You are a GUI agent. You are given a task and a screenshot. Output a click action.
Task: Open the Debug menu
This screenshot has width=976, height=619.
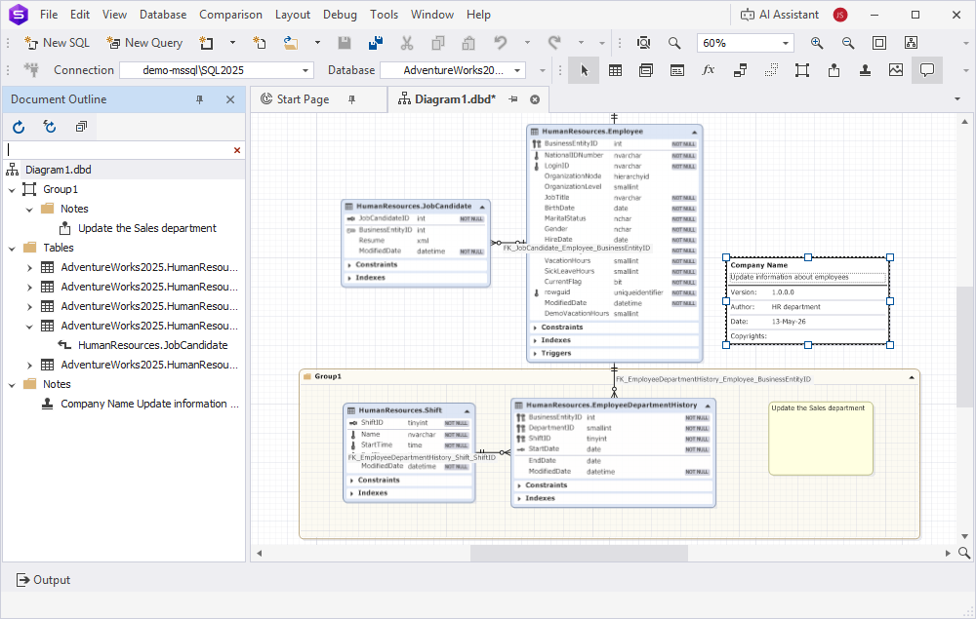pyautogui.click(x=340, y=15)
